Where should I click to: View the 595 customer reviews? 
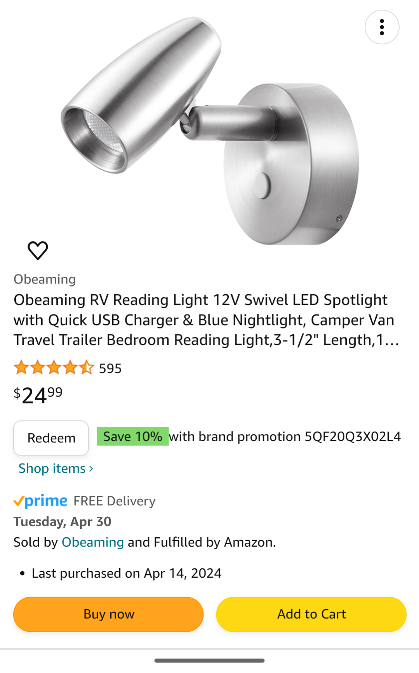[x=110, y=368]
